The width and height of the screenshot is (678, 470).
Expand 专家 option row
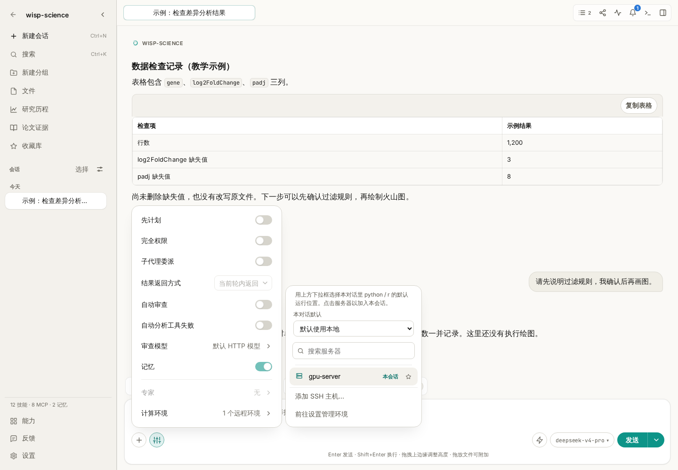point(207,392)
